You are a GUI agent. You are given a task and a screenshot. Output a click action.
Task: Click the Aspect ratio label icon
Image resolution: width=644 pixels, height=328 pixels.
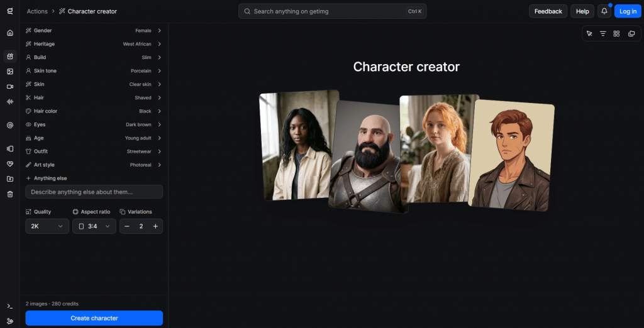click(75, 212)
